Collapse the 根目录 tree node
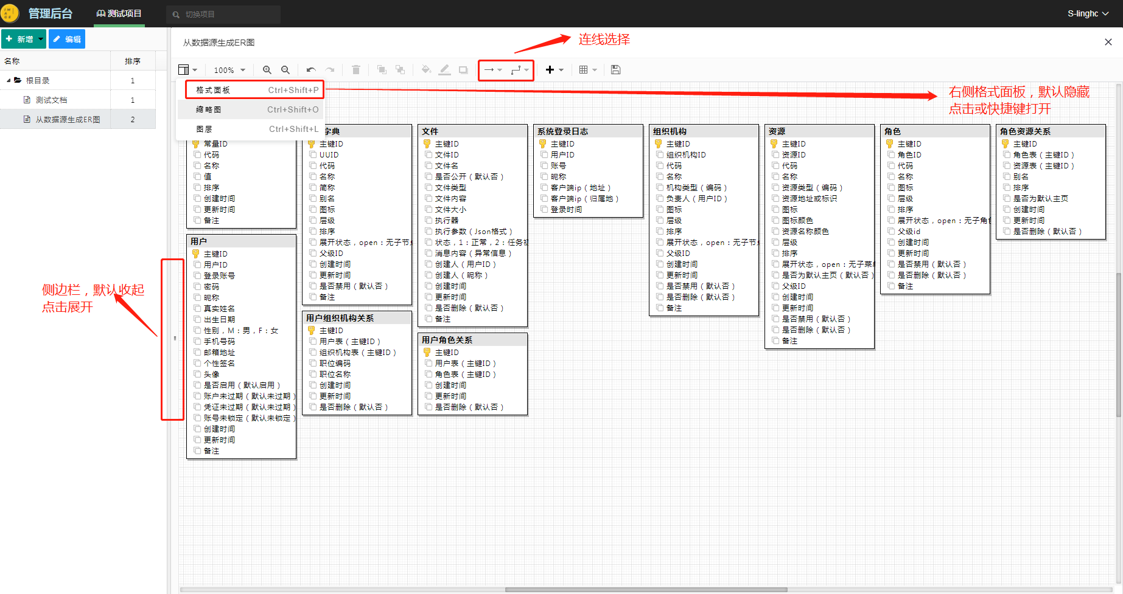 (9, 80)
